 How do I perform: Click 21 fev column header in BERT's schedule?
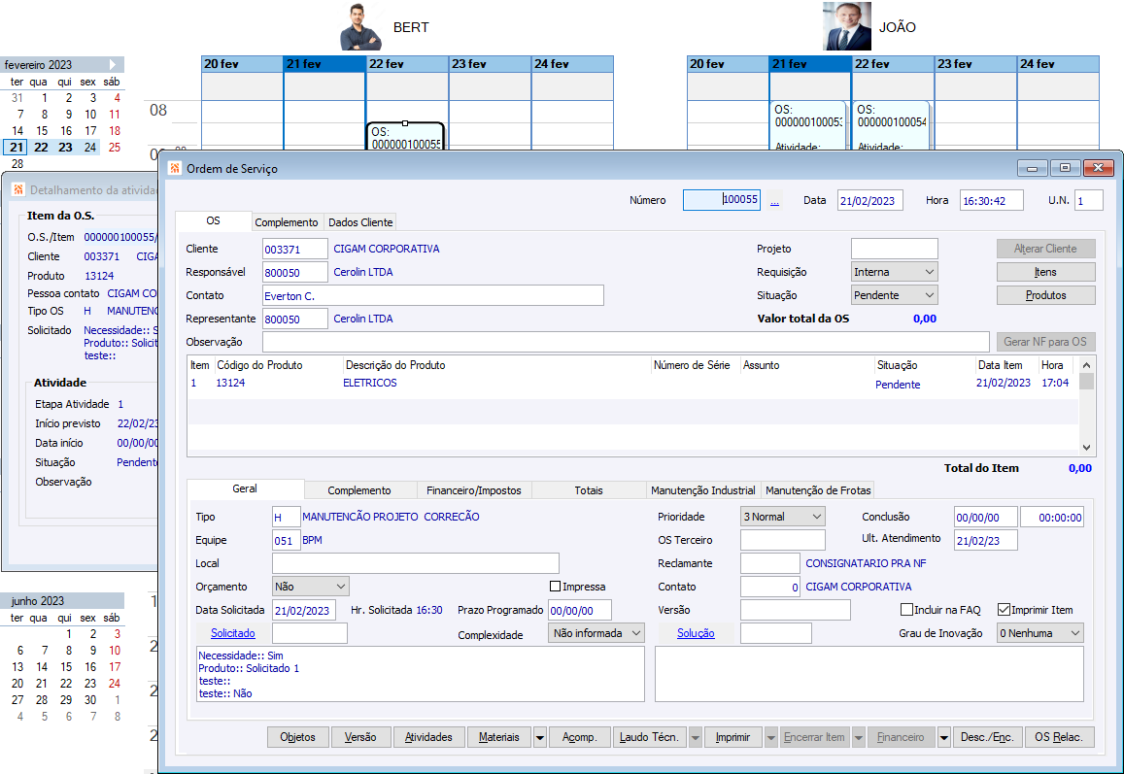[324, 64]
